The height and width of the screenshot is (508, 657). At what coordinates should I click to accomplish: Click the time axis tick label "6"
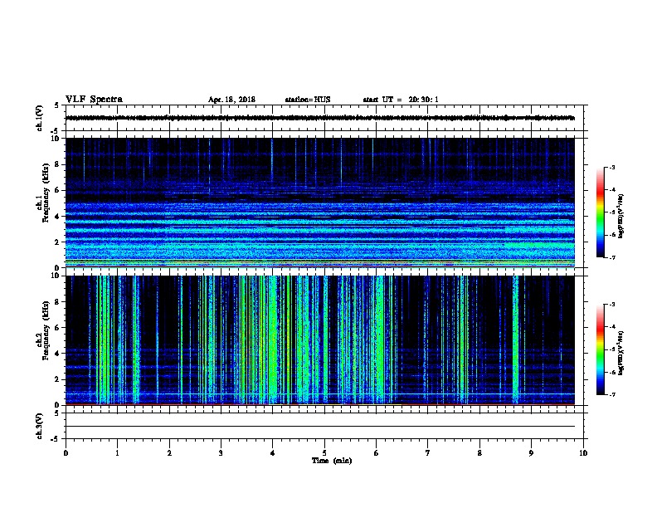[377, 453]
